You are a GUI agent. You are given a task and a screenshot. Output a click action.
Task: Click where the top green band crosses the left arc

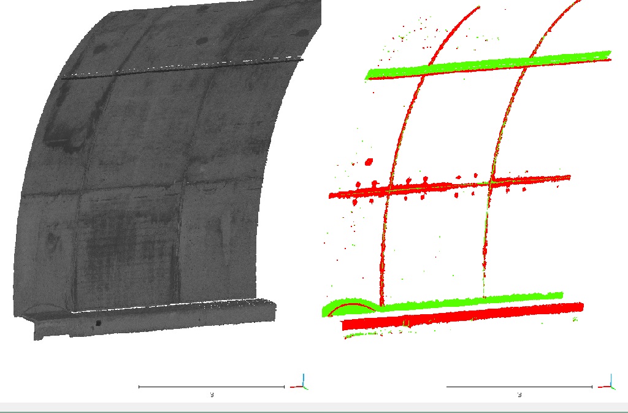click(x=431, y=66)
